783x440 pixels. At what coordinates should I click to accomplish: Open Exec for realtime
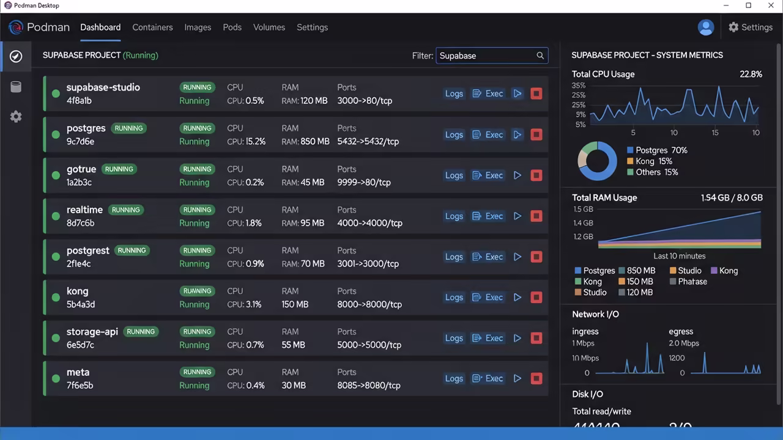(488, 216)
